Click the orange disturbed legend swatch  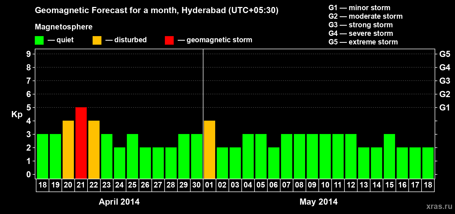click(97, 40)
